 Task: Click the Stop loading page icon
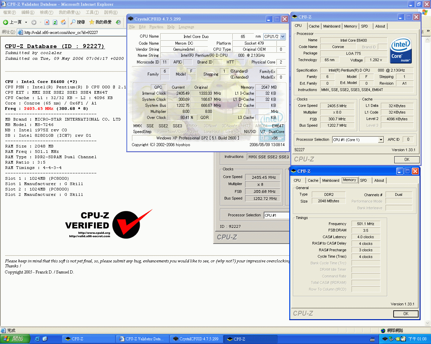click(x=47, y=22)
